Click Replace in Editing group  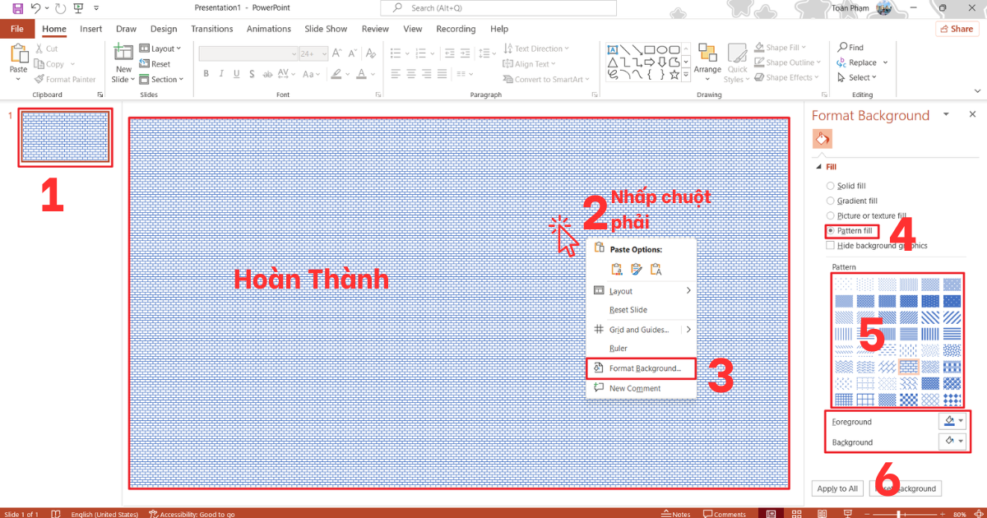pyautogui.click(x=858, y=62)
